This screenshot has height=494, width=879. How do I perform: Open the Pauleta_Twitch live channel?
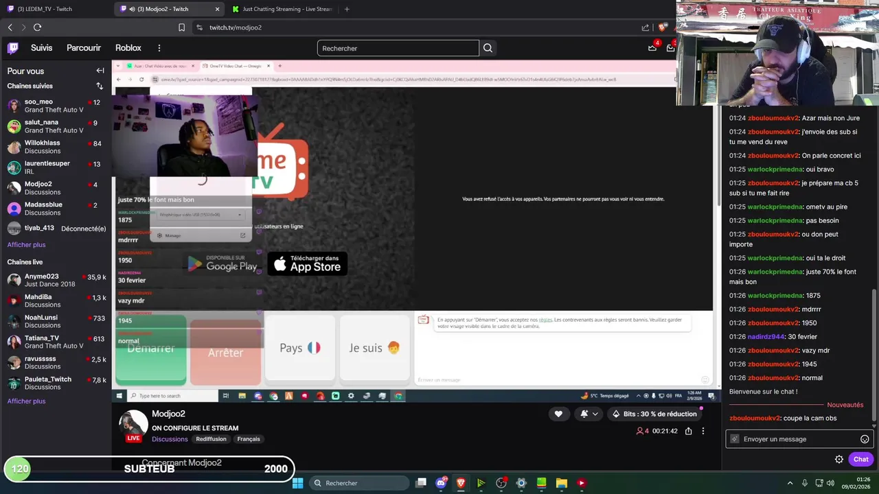click(x=56, y=383)
